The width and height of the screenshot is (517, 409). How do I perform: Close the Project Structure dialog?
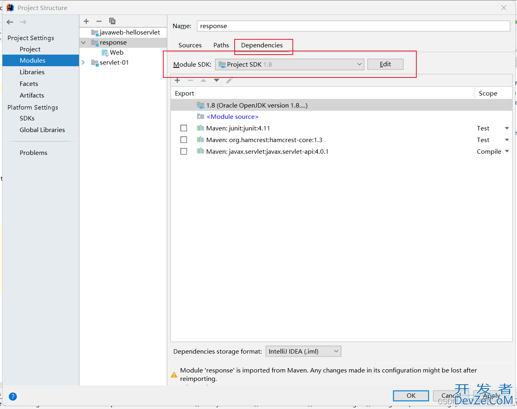(x=504, y=8)
